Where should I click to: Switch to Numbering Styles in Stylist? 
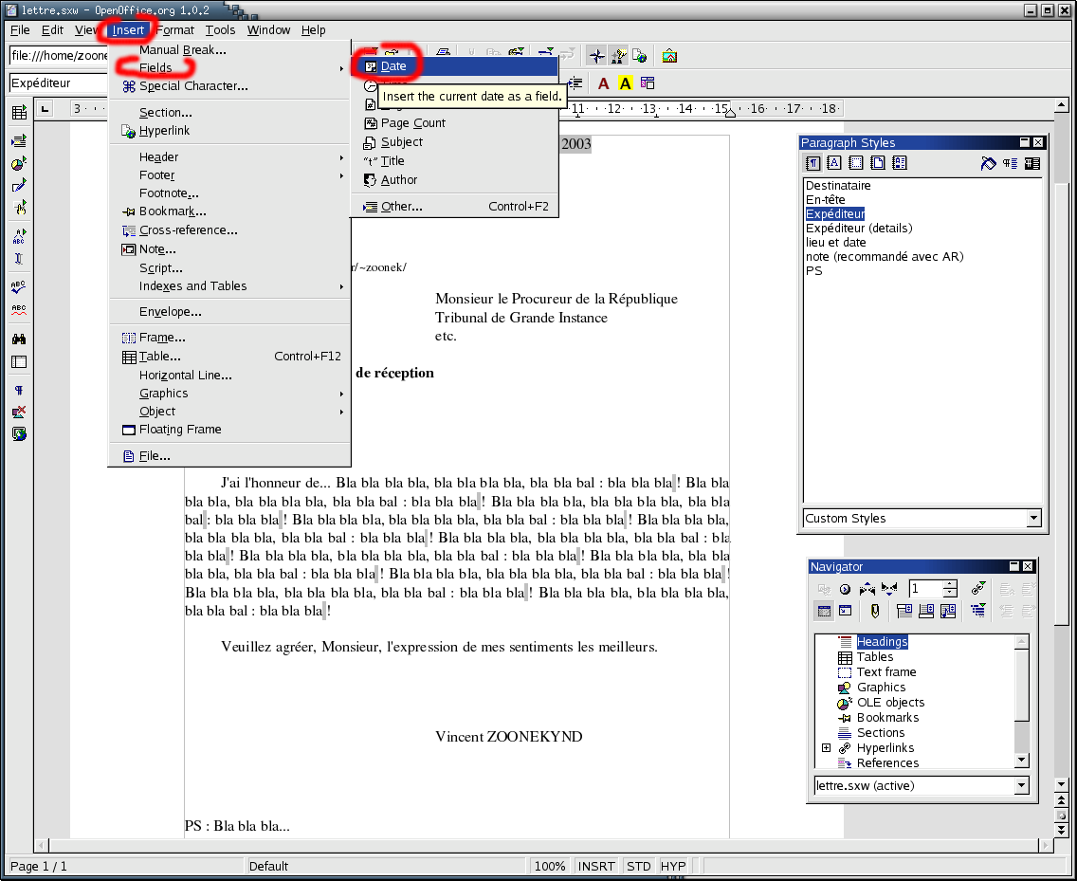coord(899,163)
